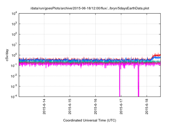
Task: Click the magenta data dropout near 2015-6-17
Action: pos(120,81)
